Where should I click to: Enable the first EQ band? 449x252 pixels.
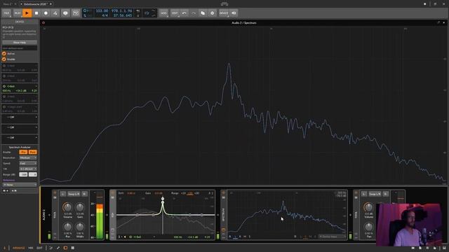[4, 66]
